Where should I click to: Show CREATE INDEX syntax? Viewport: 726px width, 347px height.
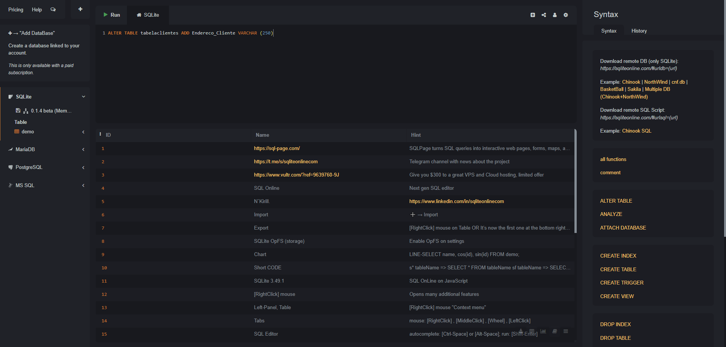(618, 256)
